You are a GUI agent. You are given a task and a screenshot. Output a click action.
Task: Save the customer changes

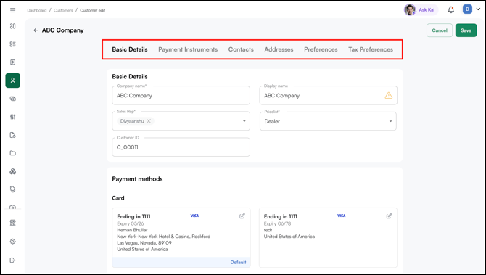[466, 30]
